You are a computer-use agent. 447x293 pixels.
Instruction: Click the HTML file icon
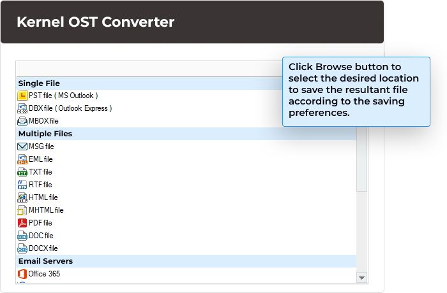[22, 197]
